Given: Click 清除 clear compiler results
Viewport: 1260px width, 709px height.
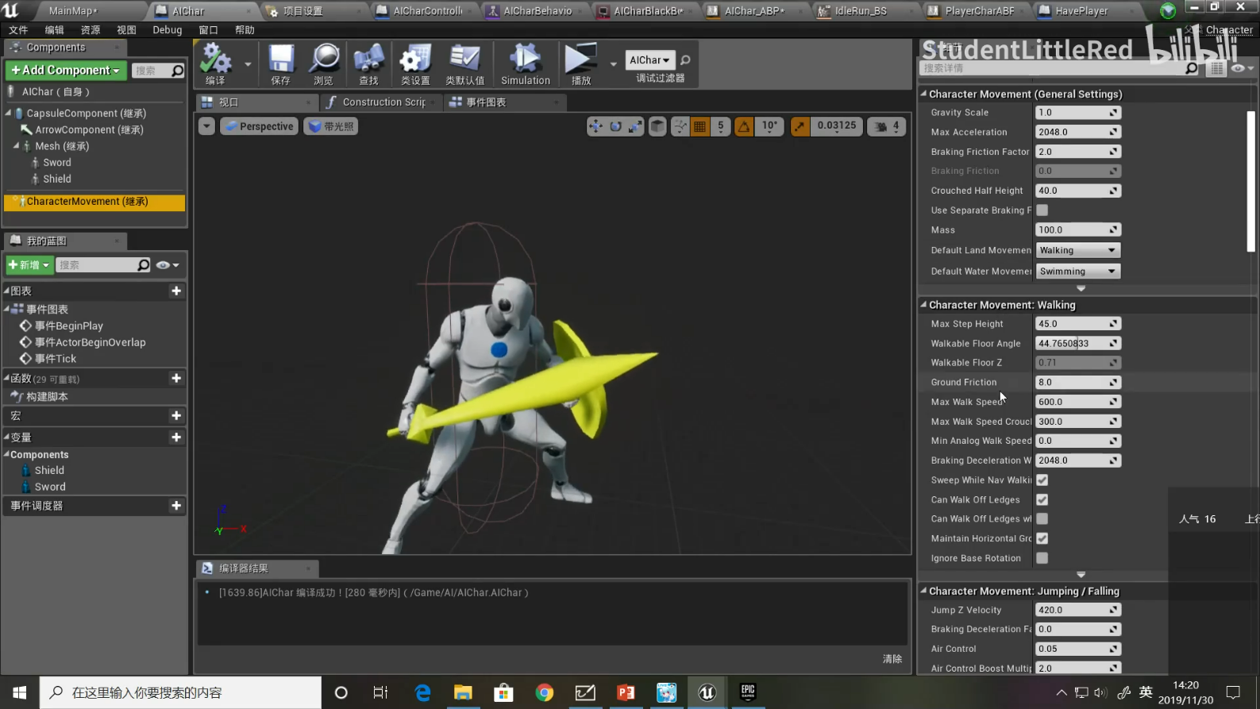Looking at the screenshot, I should 892,659.
